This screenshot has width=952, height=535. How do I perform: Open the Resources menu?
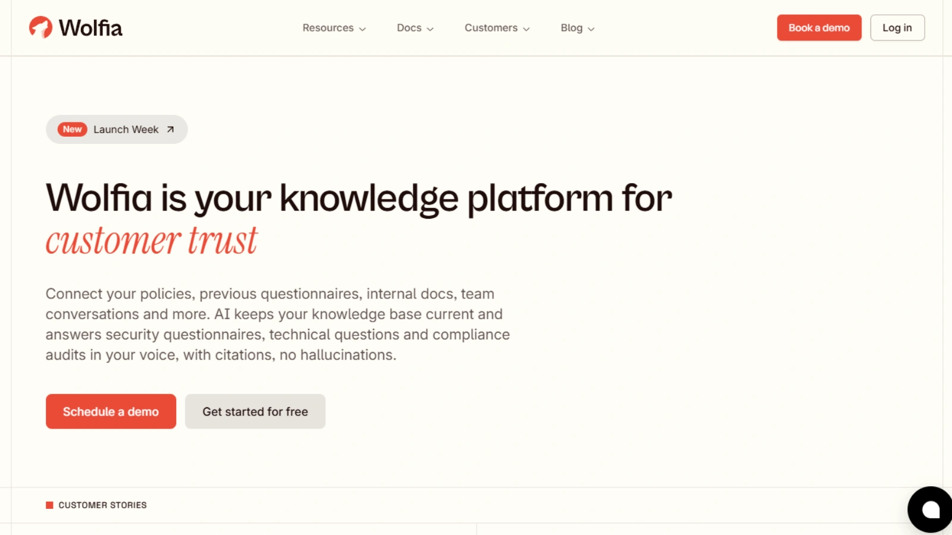coord(334,28)
